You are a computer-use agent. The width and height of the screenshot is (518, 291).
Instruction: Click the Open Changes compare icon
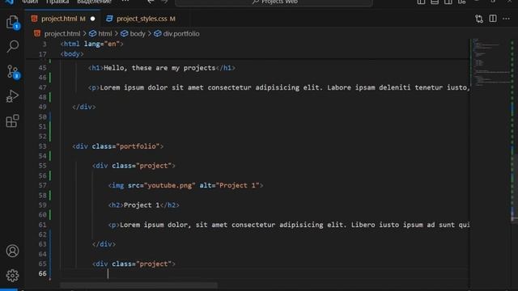(x=479, y=19)
